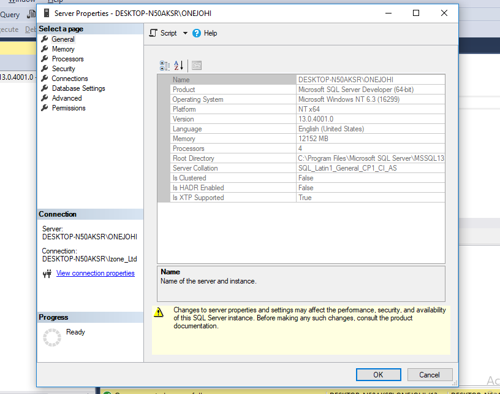Click the Ready progress spinner
The width and height of the screenshot is (500, 394).
pyautogui.click(x=52, y=338)
